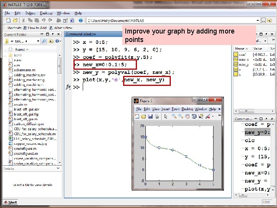Viewport: 277px width, 208px height.
Task: Open the current directory path dropdown arrow
Action: coord(258,20)
